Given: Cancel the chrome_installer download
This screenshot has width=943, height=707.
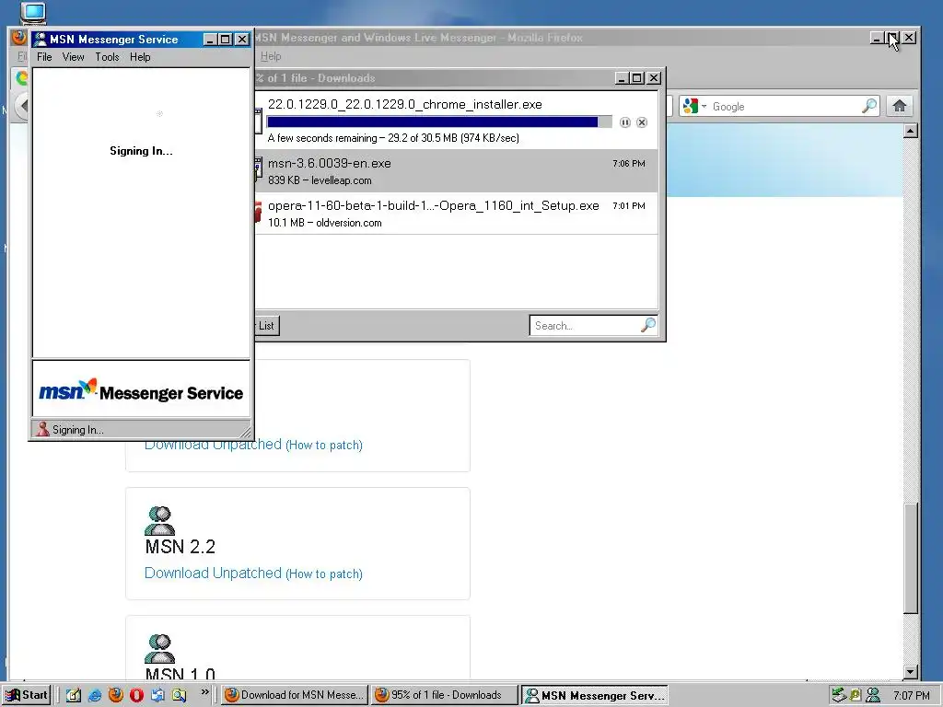Looking at the screenshot, I should pos(642,122).
